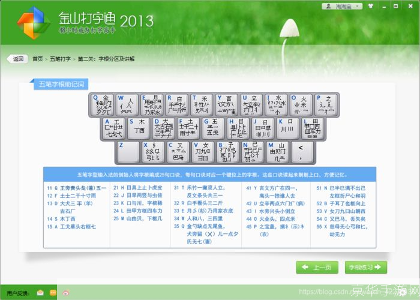Open the 淘淘宝 user account dropdown

tap(342, 6)
